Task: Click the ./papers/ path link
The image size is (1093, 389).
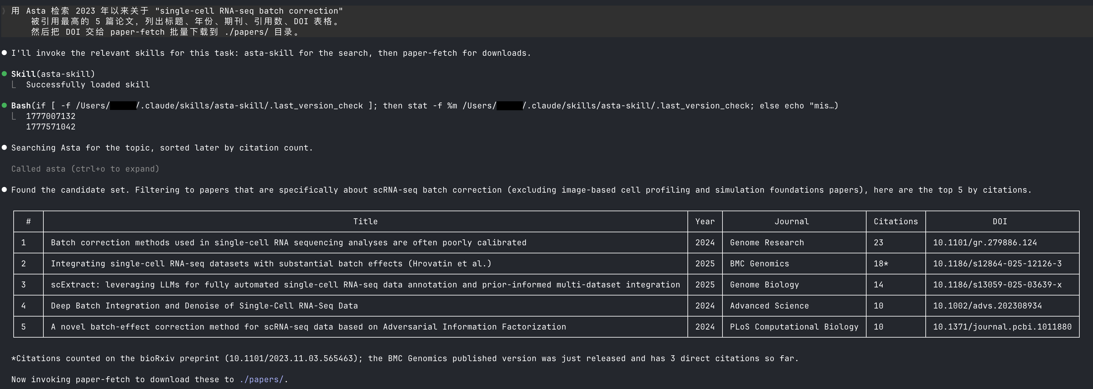Action: [x=261, y=379]
